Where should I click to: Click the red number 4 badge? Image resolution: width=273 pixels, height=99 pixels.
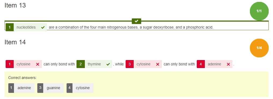[201, 64]
